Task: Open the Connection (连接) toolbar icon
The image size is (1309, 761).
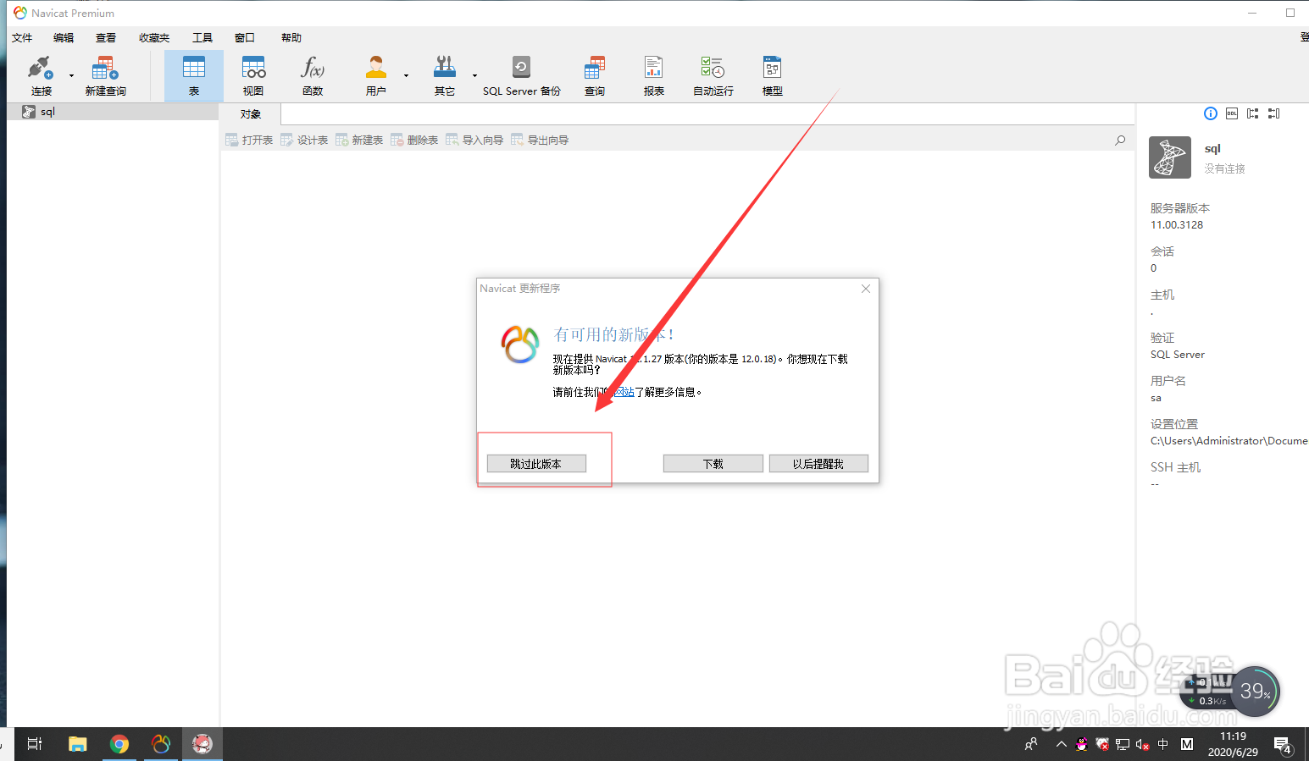Action: 41,75
